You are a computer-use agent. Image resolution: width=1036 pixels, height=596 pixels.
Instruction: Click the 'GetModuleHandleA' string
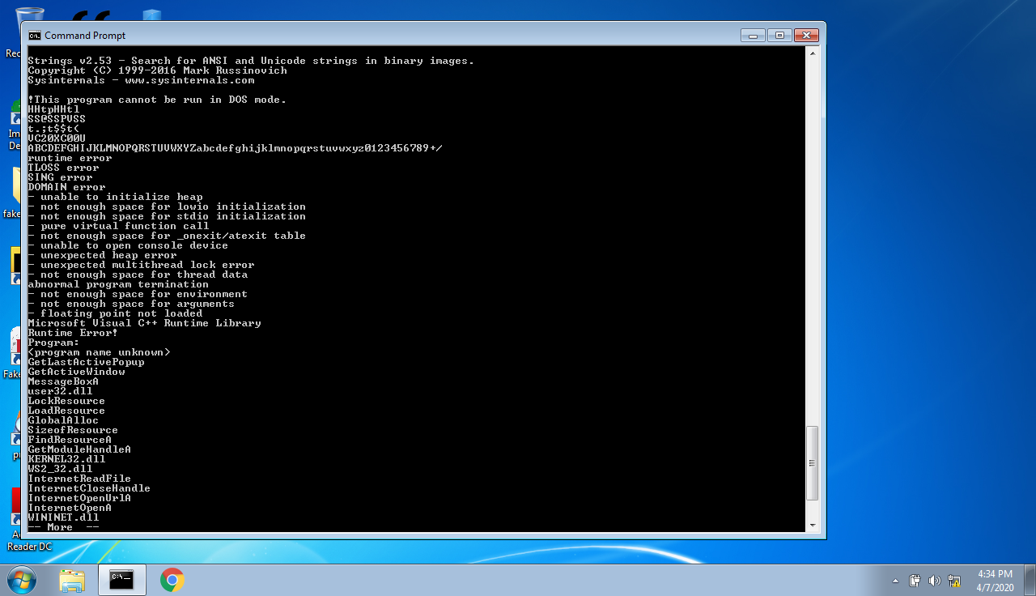(79, 449)
